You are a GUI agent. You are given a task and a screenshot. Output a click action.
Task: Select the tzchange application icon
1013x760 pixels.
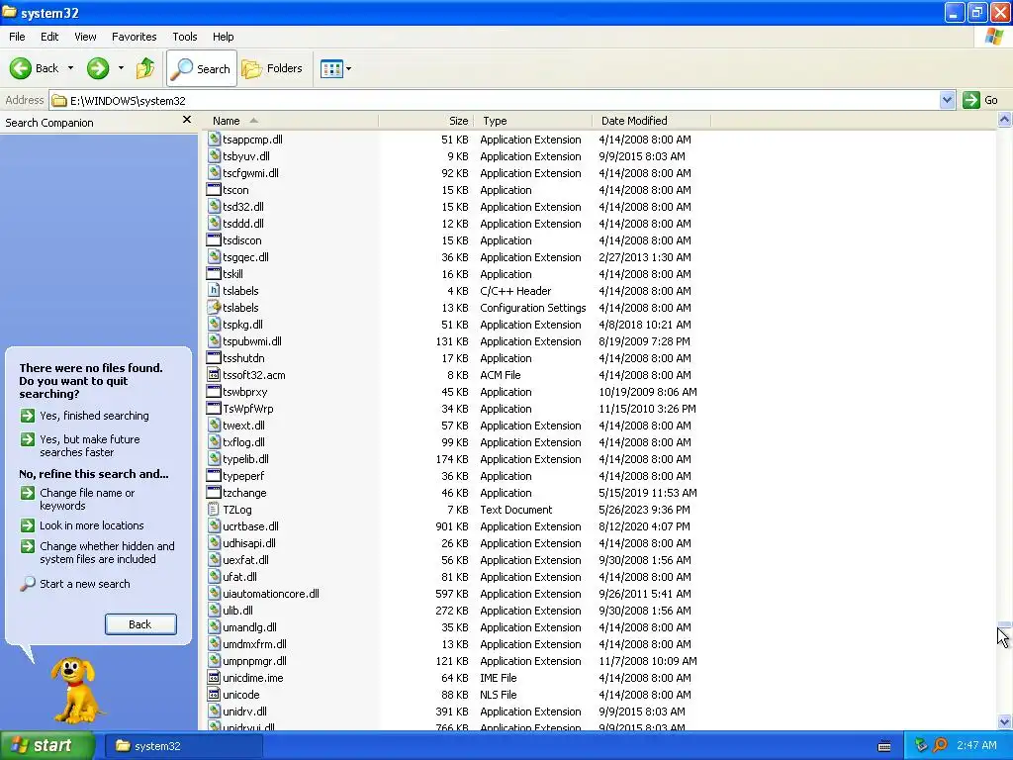pos(214,492)
